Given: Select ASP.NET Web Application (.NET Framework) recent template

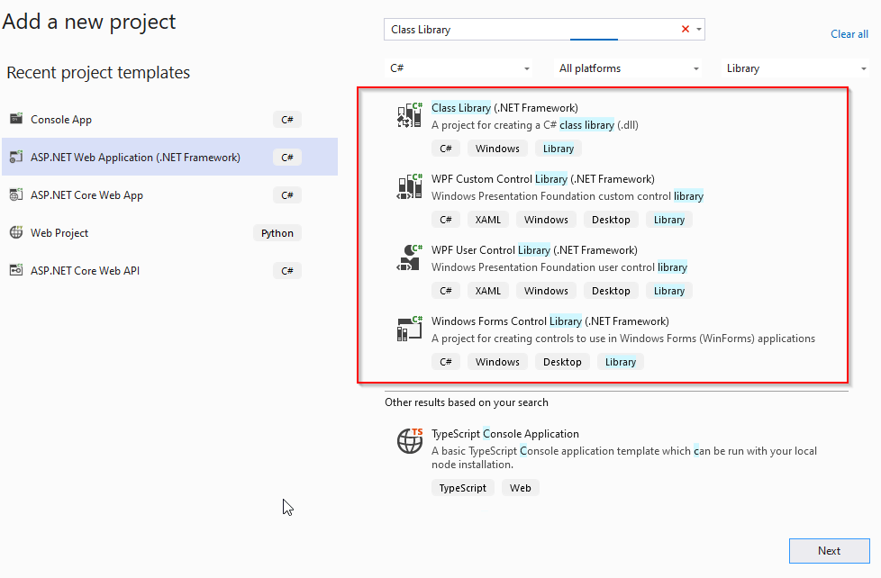Looking at the screenshot, I should [169, 157].
